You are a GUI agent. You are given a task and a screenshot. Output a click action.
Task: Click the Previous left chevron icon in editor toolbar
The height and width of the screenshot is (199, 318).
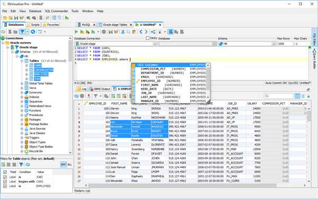pos(141,32)
